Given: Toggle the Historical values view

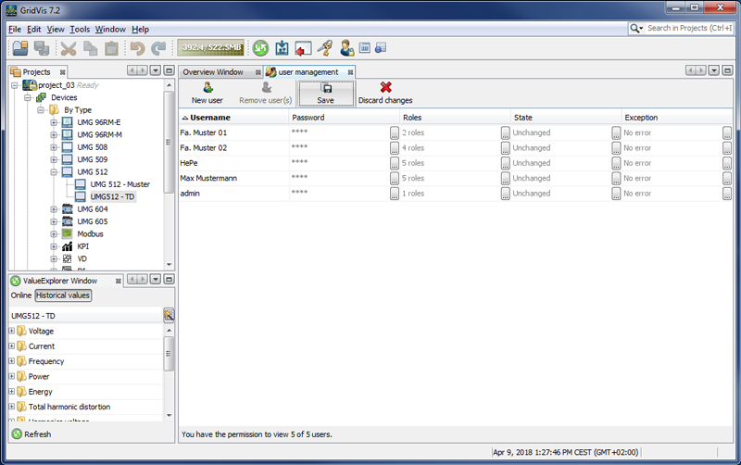Looking at the screenshot, I should pos(63,295).
